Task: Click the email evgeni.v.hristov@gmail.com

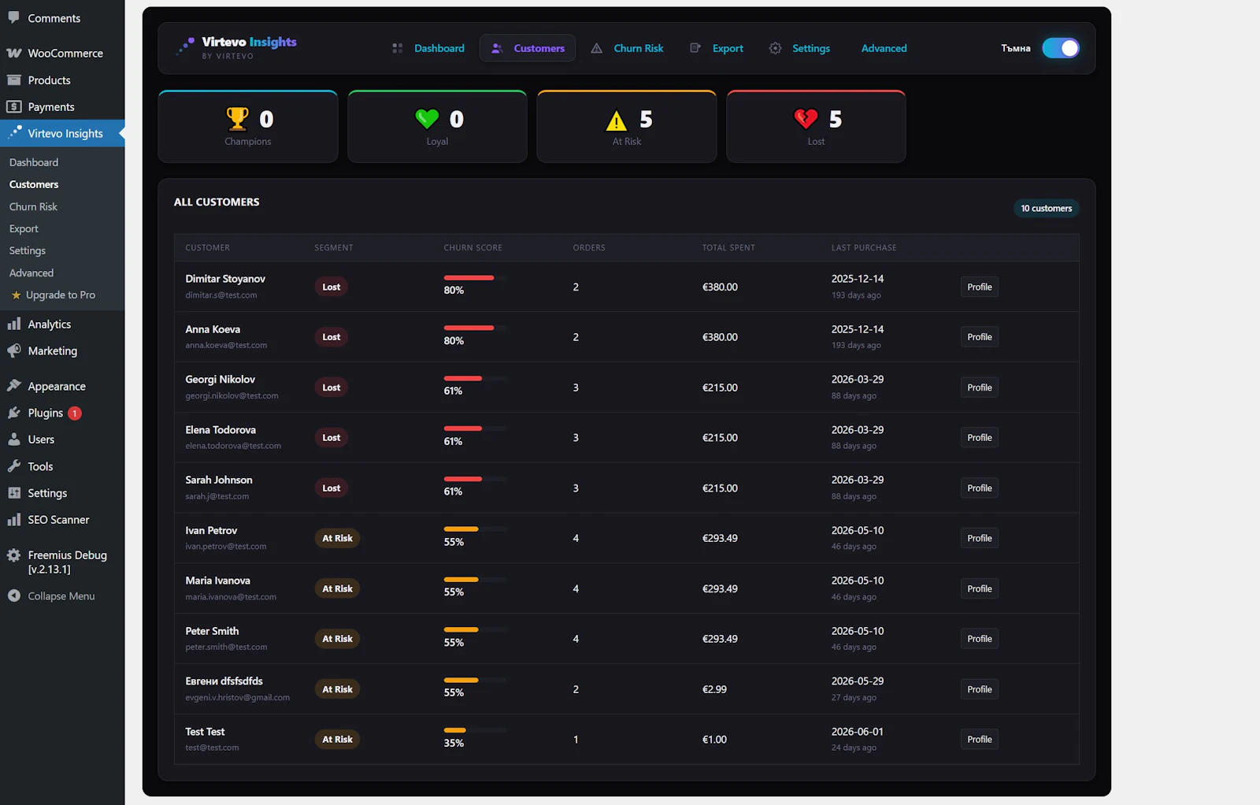Action: (x=237, y=698)
